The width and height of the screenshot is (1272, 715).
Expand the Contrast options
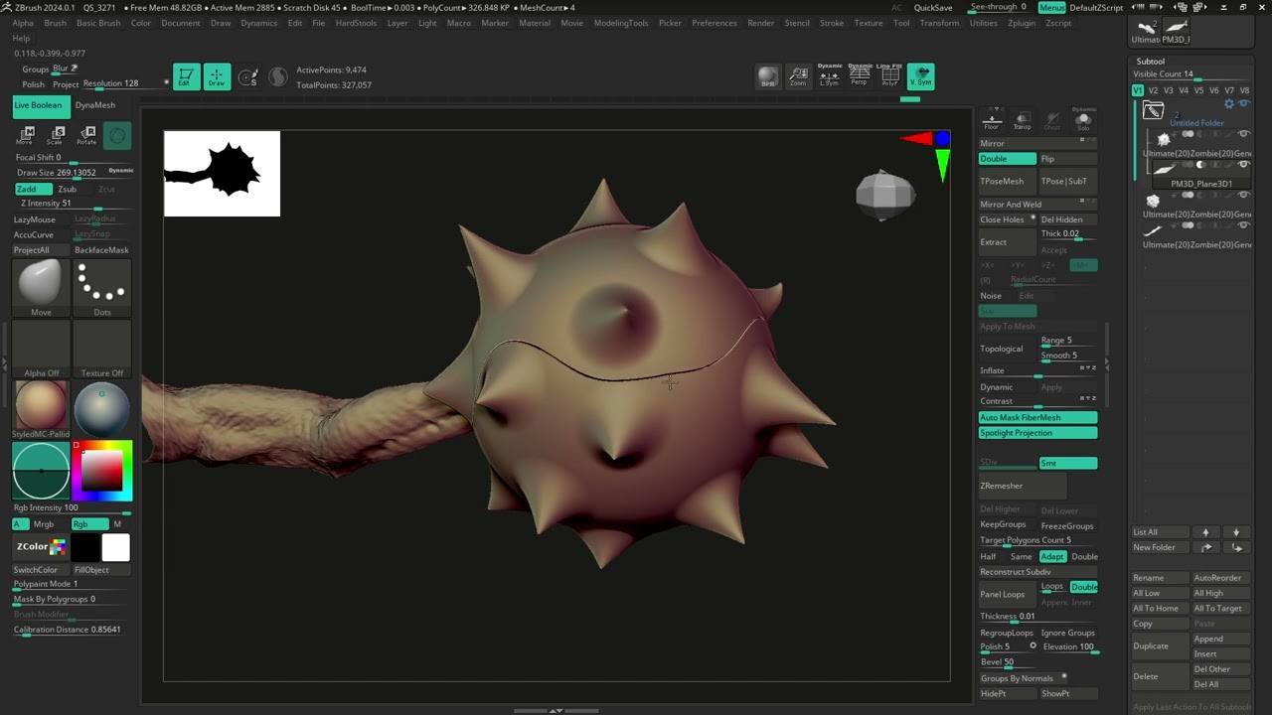tap(1038, 401)
